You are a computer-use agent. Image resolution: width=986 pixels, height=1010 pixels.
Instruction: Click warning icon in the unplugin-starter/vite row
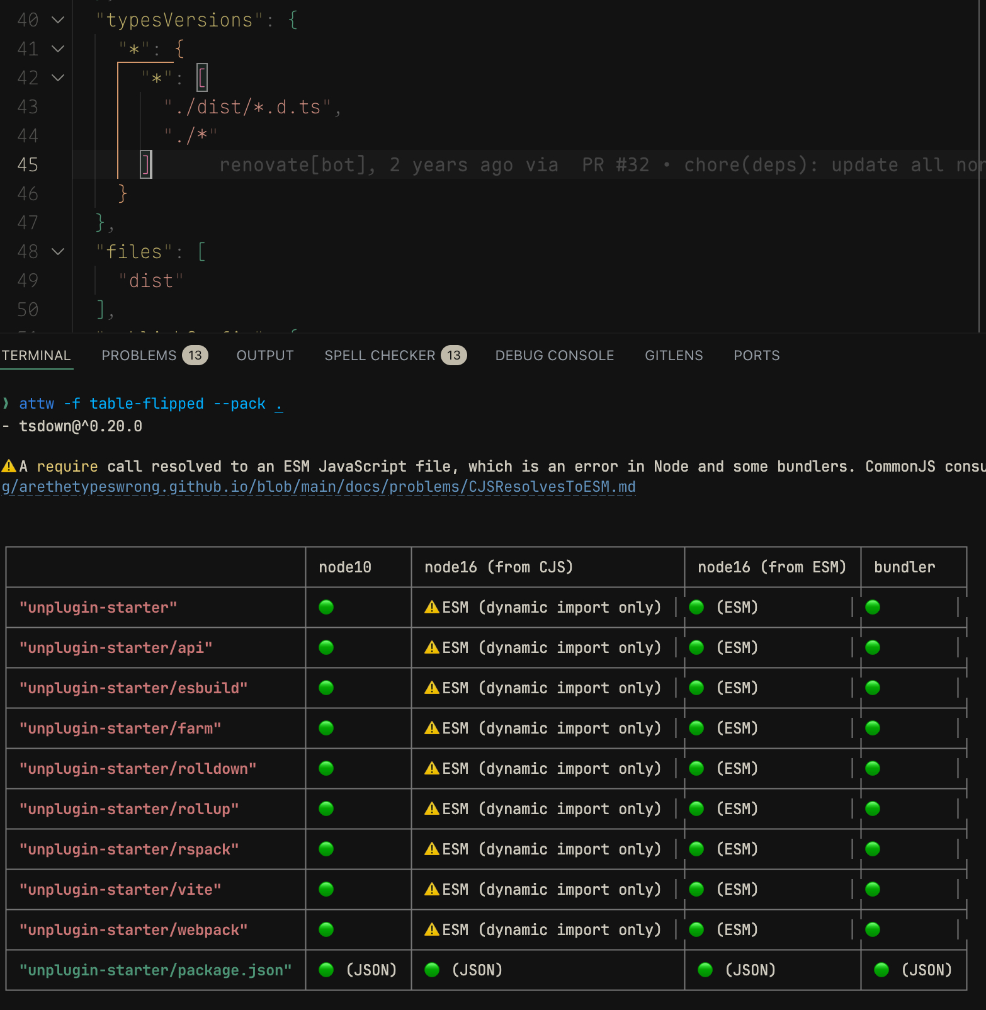tap(432, 889)
